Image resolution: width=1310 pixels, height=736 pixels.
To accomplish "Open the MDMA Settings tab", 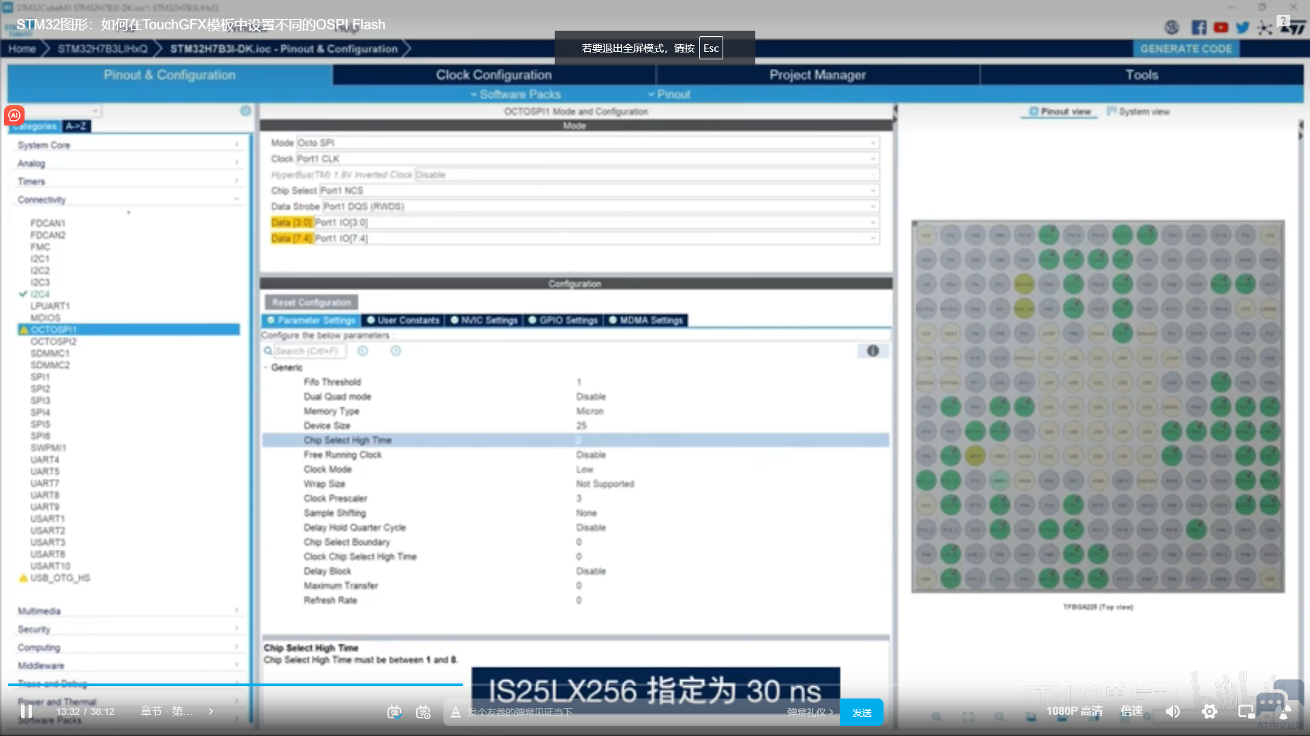I will tap(645, 320).
